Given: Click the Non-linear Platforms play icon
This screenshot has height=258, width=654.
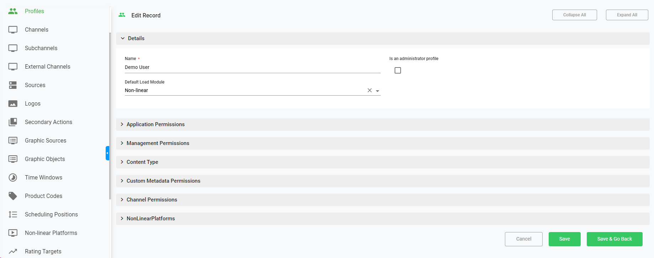Looking at the screenshot, I should (x=13, y=233).
